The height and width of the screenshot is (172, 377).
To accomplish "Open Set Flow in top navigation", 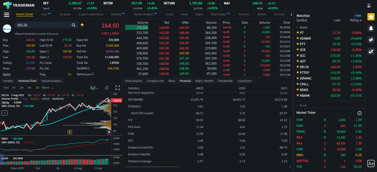I will [279, 14].
